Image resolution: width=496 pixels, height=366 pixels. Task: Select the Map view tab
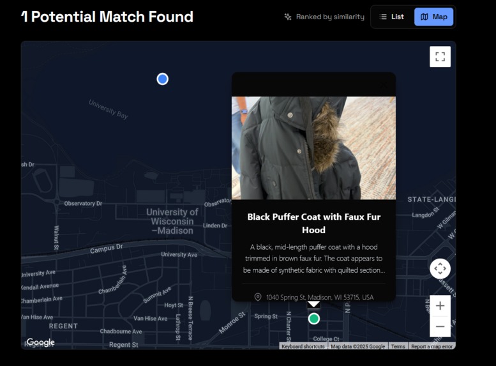[x=433, y=17]
